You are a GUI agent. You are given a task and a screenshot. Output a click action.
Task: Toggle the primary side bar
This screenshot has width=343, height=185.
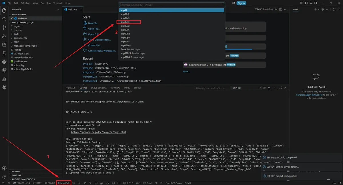pyautogui.click(x=306, y=3)
